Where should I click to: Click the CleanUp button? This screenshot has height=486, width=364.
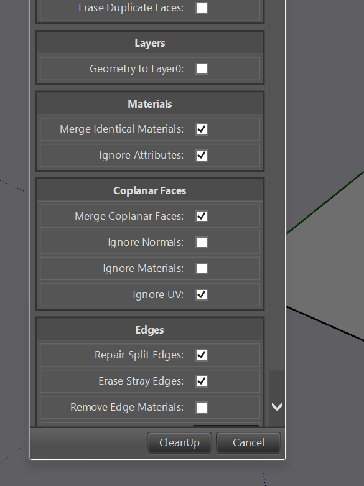coord(179,443)
